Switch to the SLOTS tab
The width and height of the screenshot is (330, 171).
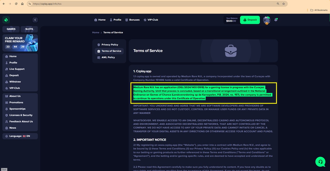pyautogui.click(x=29, y=29)
